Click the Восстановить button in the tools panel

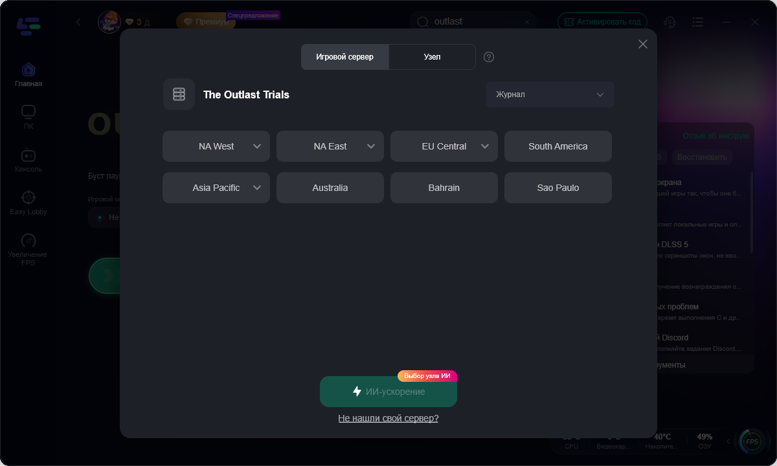[x=701, y=157]
